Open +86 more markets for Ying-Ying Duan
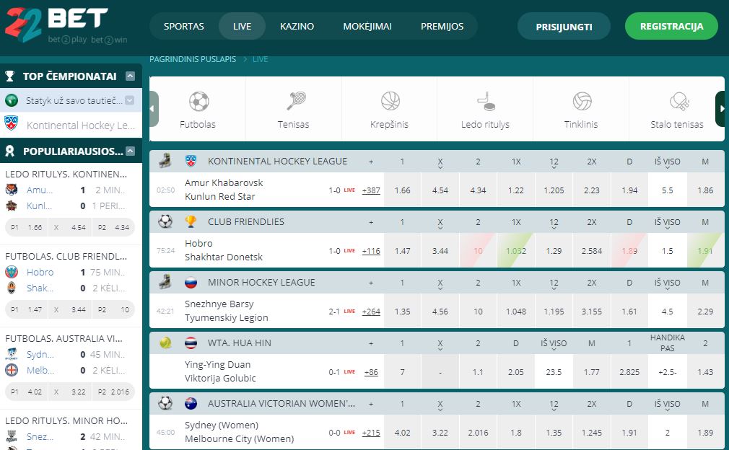The width and height of the screenshot is (729, 450). click(x=371, y=372)
